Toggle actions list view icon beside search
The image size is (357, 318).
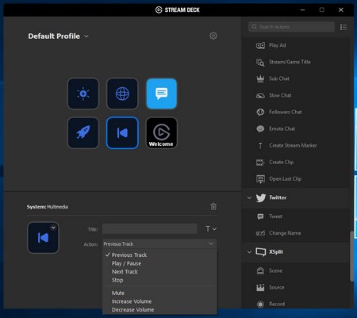[x=344, y=27]
